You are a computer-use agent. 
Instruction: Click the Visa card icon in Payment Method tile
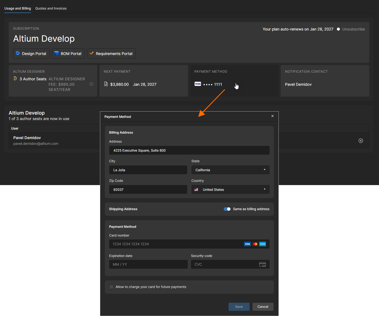click(198, 84)
